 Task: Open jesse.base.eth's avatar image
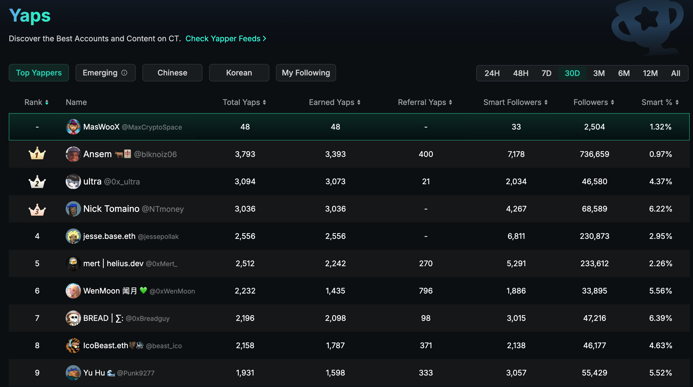click(x=73, y=236)
